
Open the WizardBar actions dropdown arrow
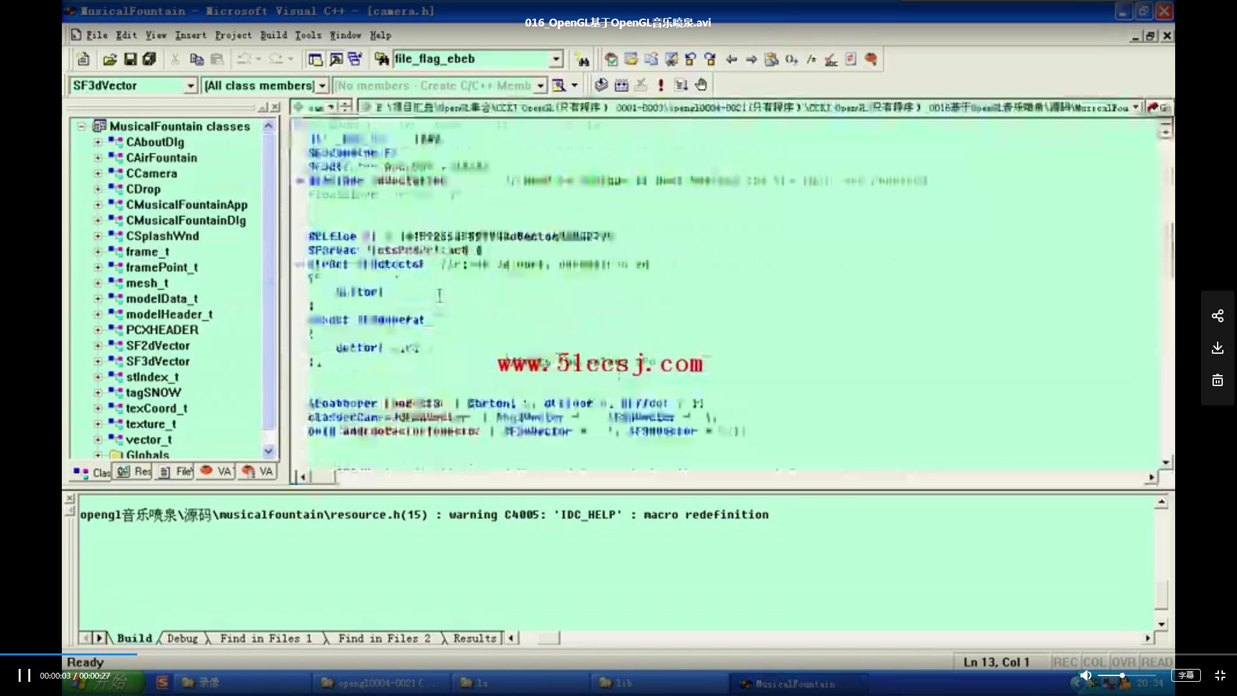point(575,85)
